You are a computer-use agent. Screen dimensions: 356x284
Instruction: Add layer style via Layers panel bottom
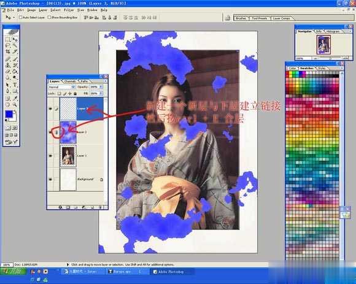point(61,207)
